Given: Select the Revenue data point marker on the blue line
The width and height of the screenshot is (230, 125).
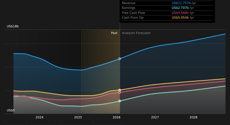Looking at the screenshot, I should (x=120, y=59).
